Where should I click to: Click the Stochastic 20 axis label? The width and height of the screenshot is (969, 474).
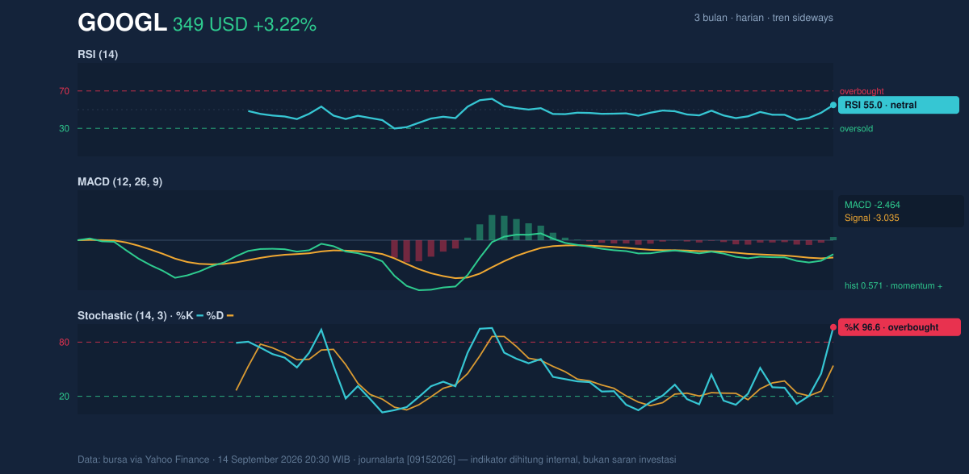click(x=64, y=397)
